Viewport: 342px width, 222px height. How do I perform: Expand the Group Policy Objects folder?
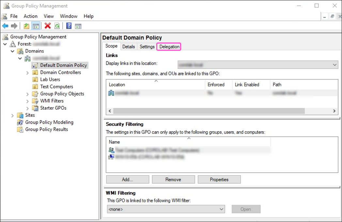click(x=28, y=94)
